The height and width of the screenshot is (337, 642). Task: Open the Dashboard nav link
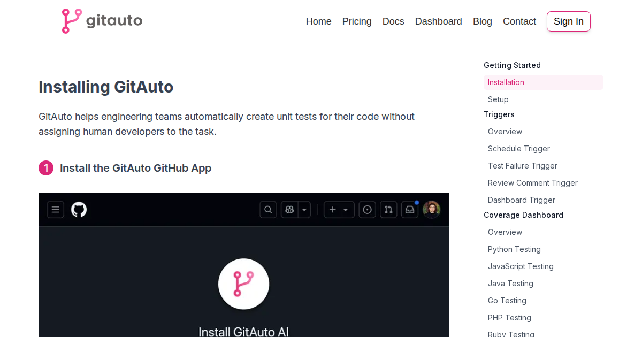click(439, 21)
